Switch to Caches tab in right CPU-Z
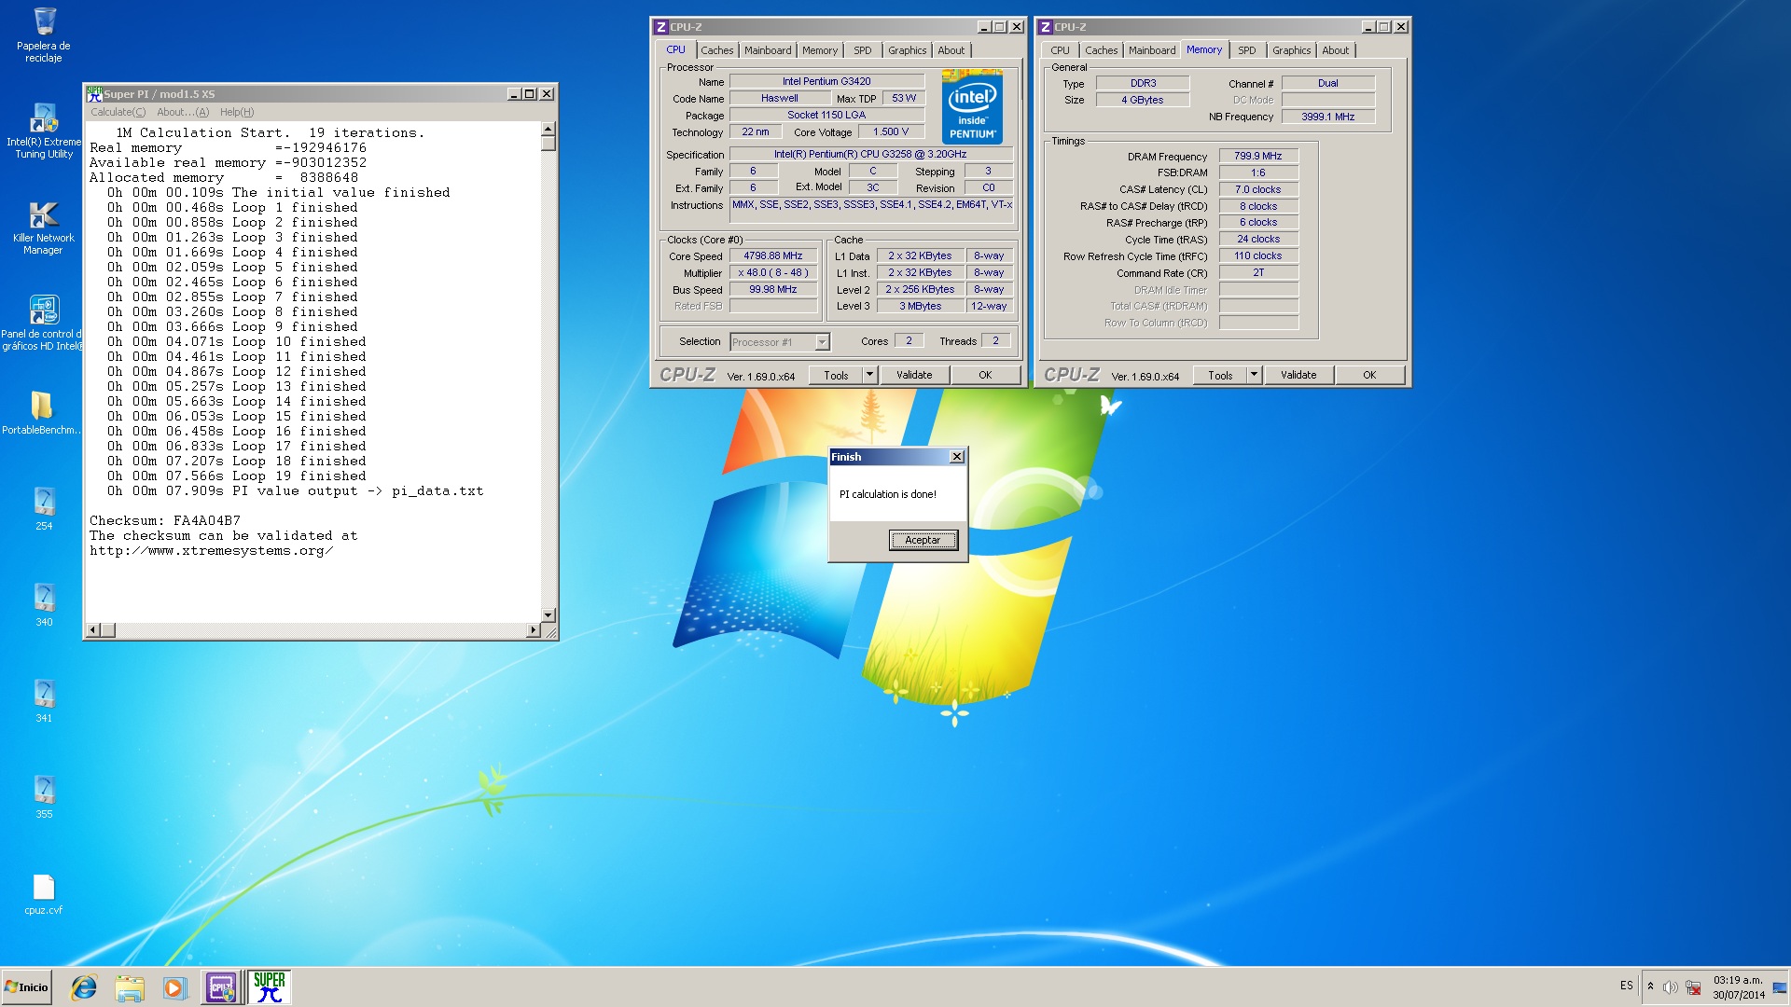 [1102, 50]
